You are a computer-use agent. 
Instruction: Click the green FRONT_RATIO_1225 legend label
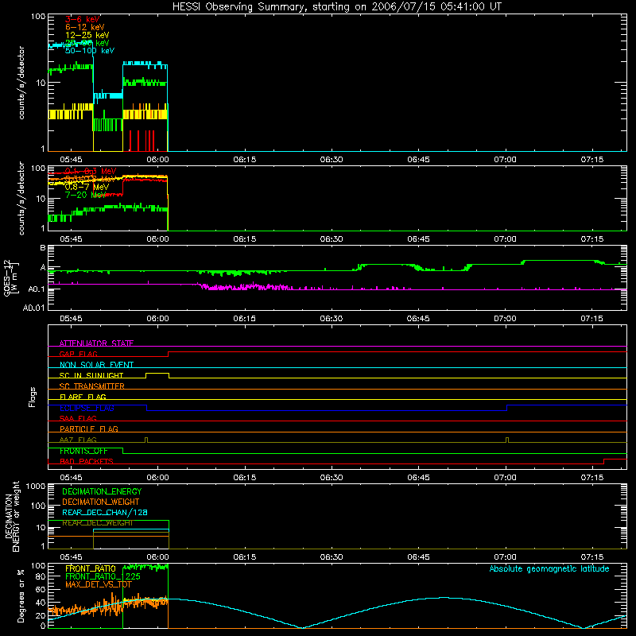click(x=103, y=576)
